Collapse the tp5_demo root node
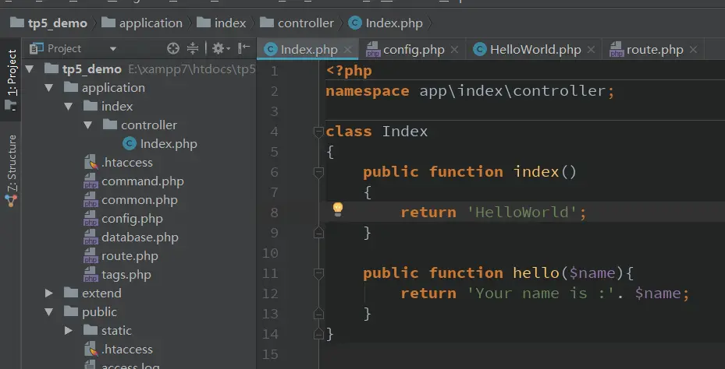The image size is (725, 369). [30, 69]
